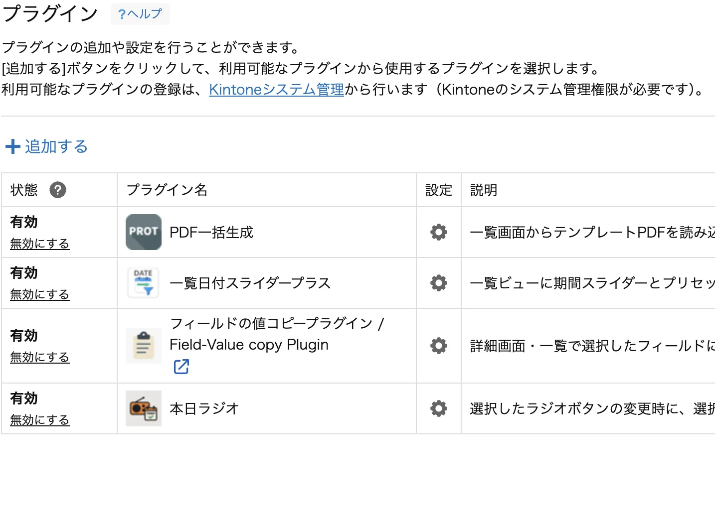Disable 一覧日付スライダープラス via 無効にする
The height and width of the screenshot is (524, 715).
click(x=39, y=294)
